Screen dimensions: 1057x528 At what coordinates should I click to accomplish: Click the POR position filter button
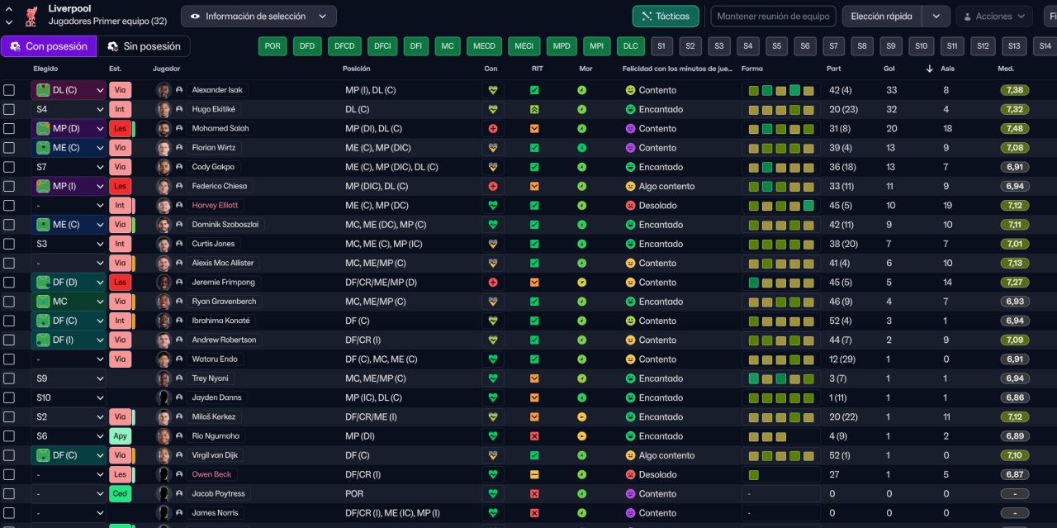273,46
